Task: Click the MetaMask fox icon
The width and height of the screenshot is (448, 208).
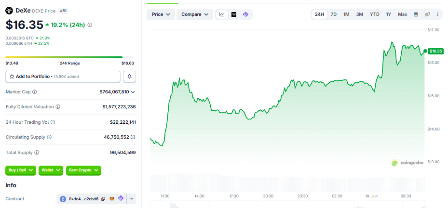Action: click(112, 199)
